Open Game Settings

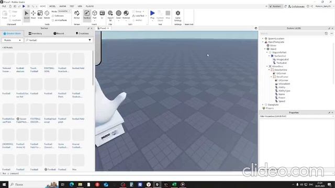click(178, 16)
